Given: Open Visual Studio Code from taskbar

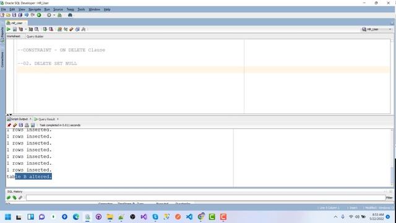Looking at the screenshot, I should pos(189,217).
